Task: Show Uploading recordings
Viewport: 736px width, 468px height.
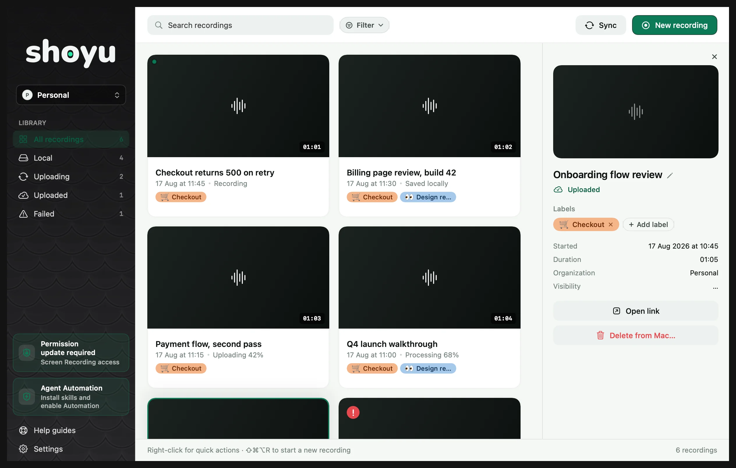Action: (x=71, y=177)
